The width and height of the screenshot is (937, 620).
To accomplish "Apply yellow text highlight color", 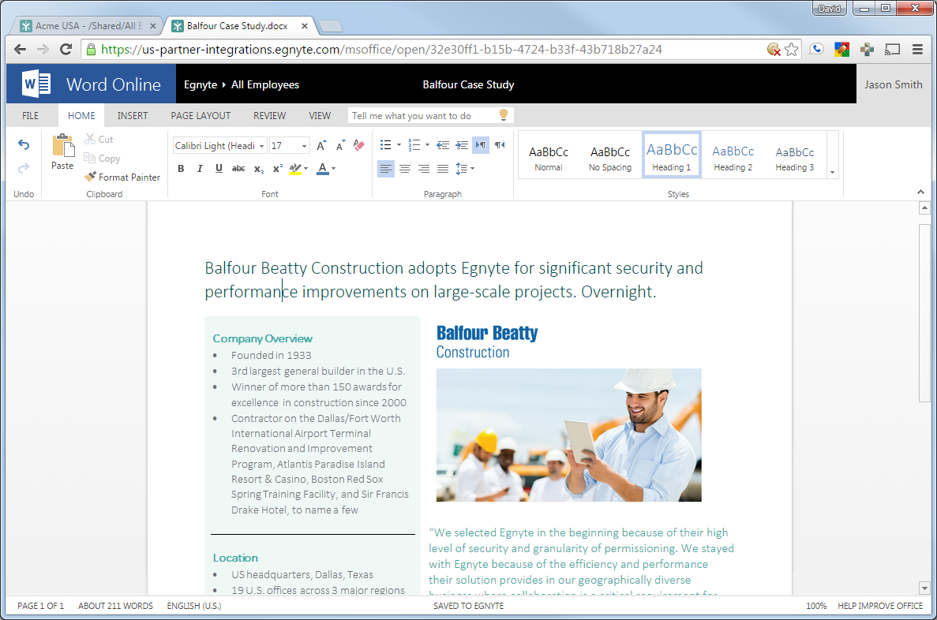I will [x=295, y=169].
